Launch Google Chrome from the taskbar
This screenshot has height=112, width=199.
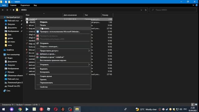[x=20, y=109]
